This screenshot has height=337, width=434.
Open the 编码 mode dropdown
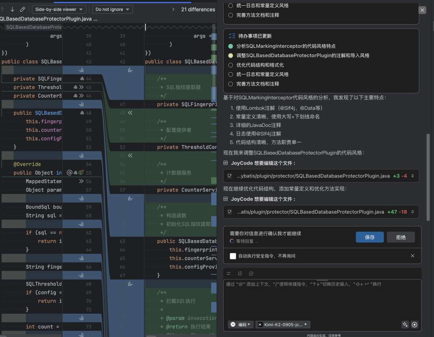(x=241, y=325)
